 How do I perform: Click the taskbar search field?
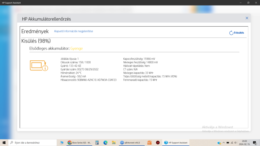(x=32, y=142)
